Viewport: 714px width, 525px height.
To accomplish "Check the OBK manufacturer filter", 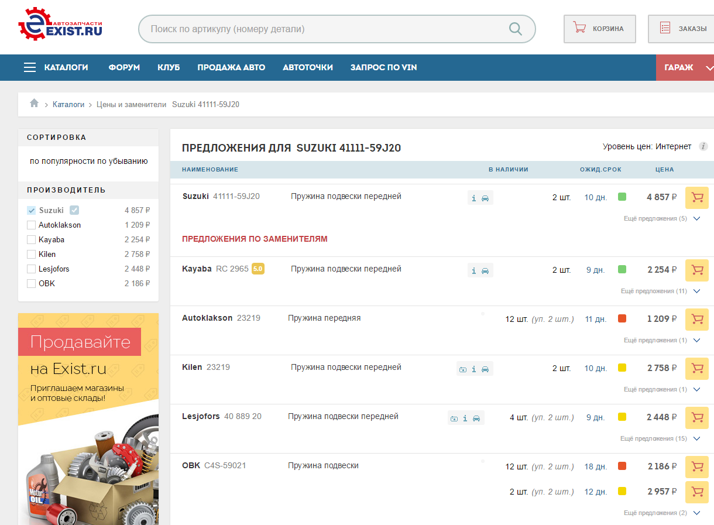I will 32,284.
